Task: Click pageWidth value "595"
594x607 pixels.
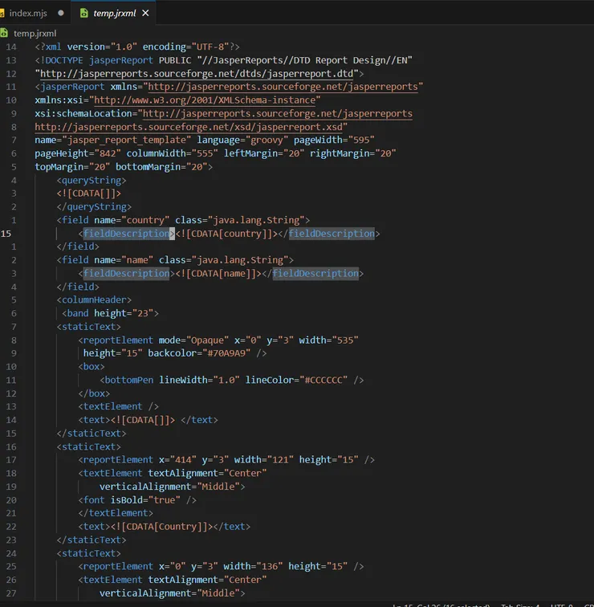Action: (x=361, y=141)
